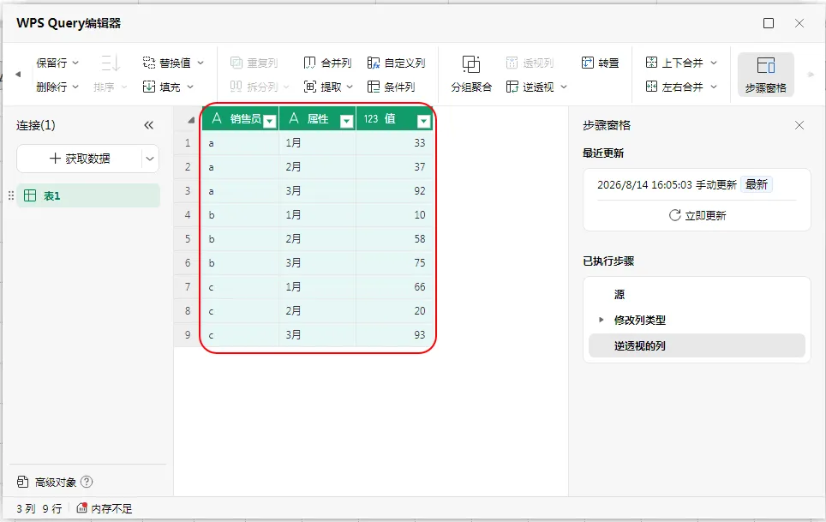The image size is (826, 522).
Task: Click the cell with value 92
Action: pos(394,190)
